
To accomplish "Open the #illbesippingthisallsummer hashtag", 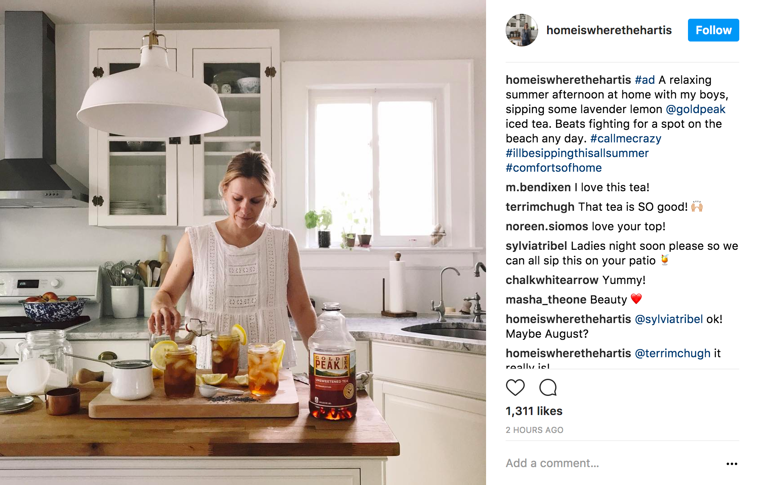I will tap(577, 153).
